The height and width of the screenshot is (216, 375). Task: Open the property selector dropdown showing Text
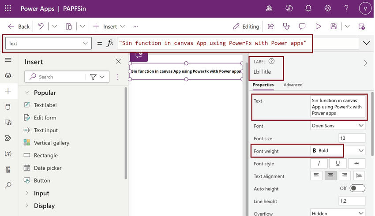click(x=49, y=43)
